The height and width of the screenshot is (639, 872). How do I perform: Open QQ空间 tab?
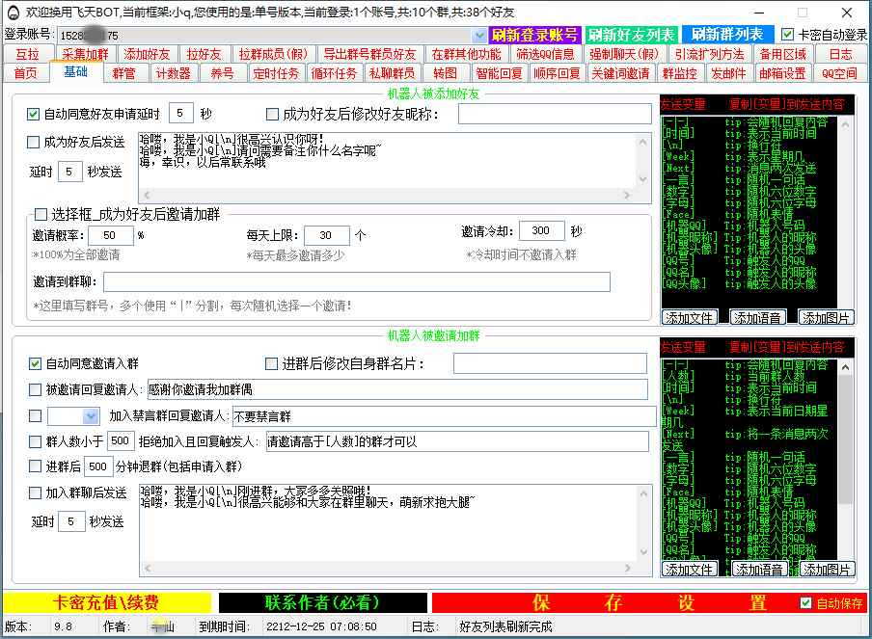(840, 73)
